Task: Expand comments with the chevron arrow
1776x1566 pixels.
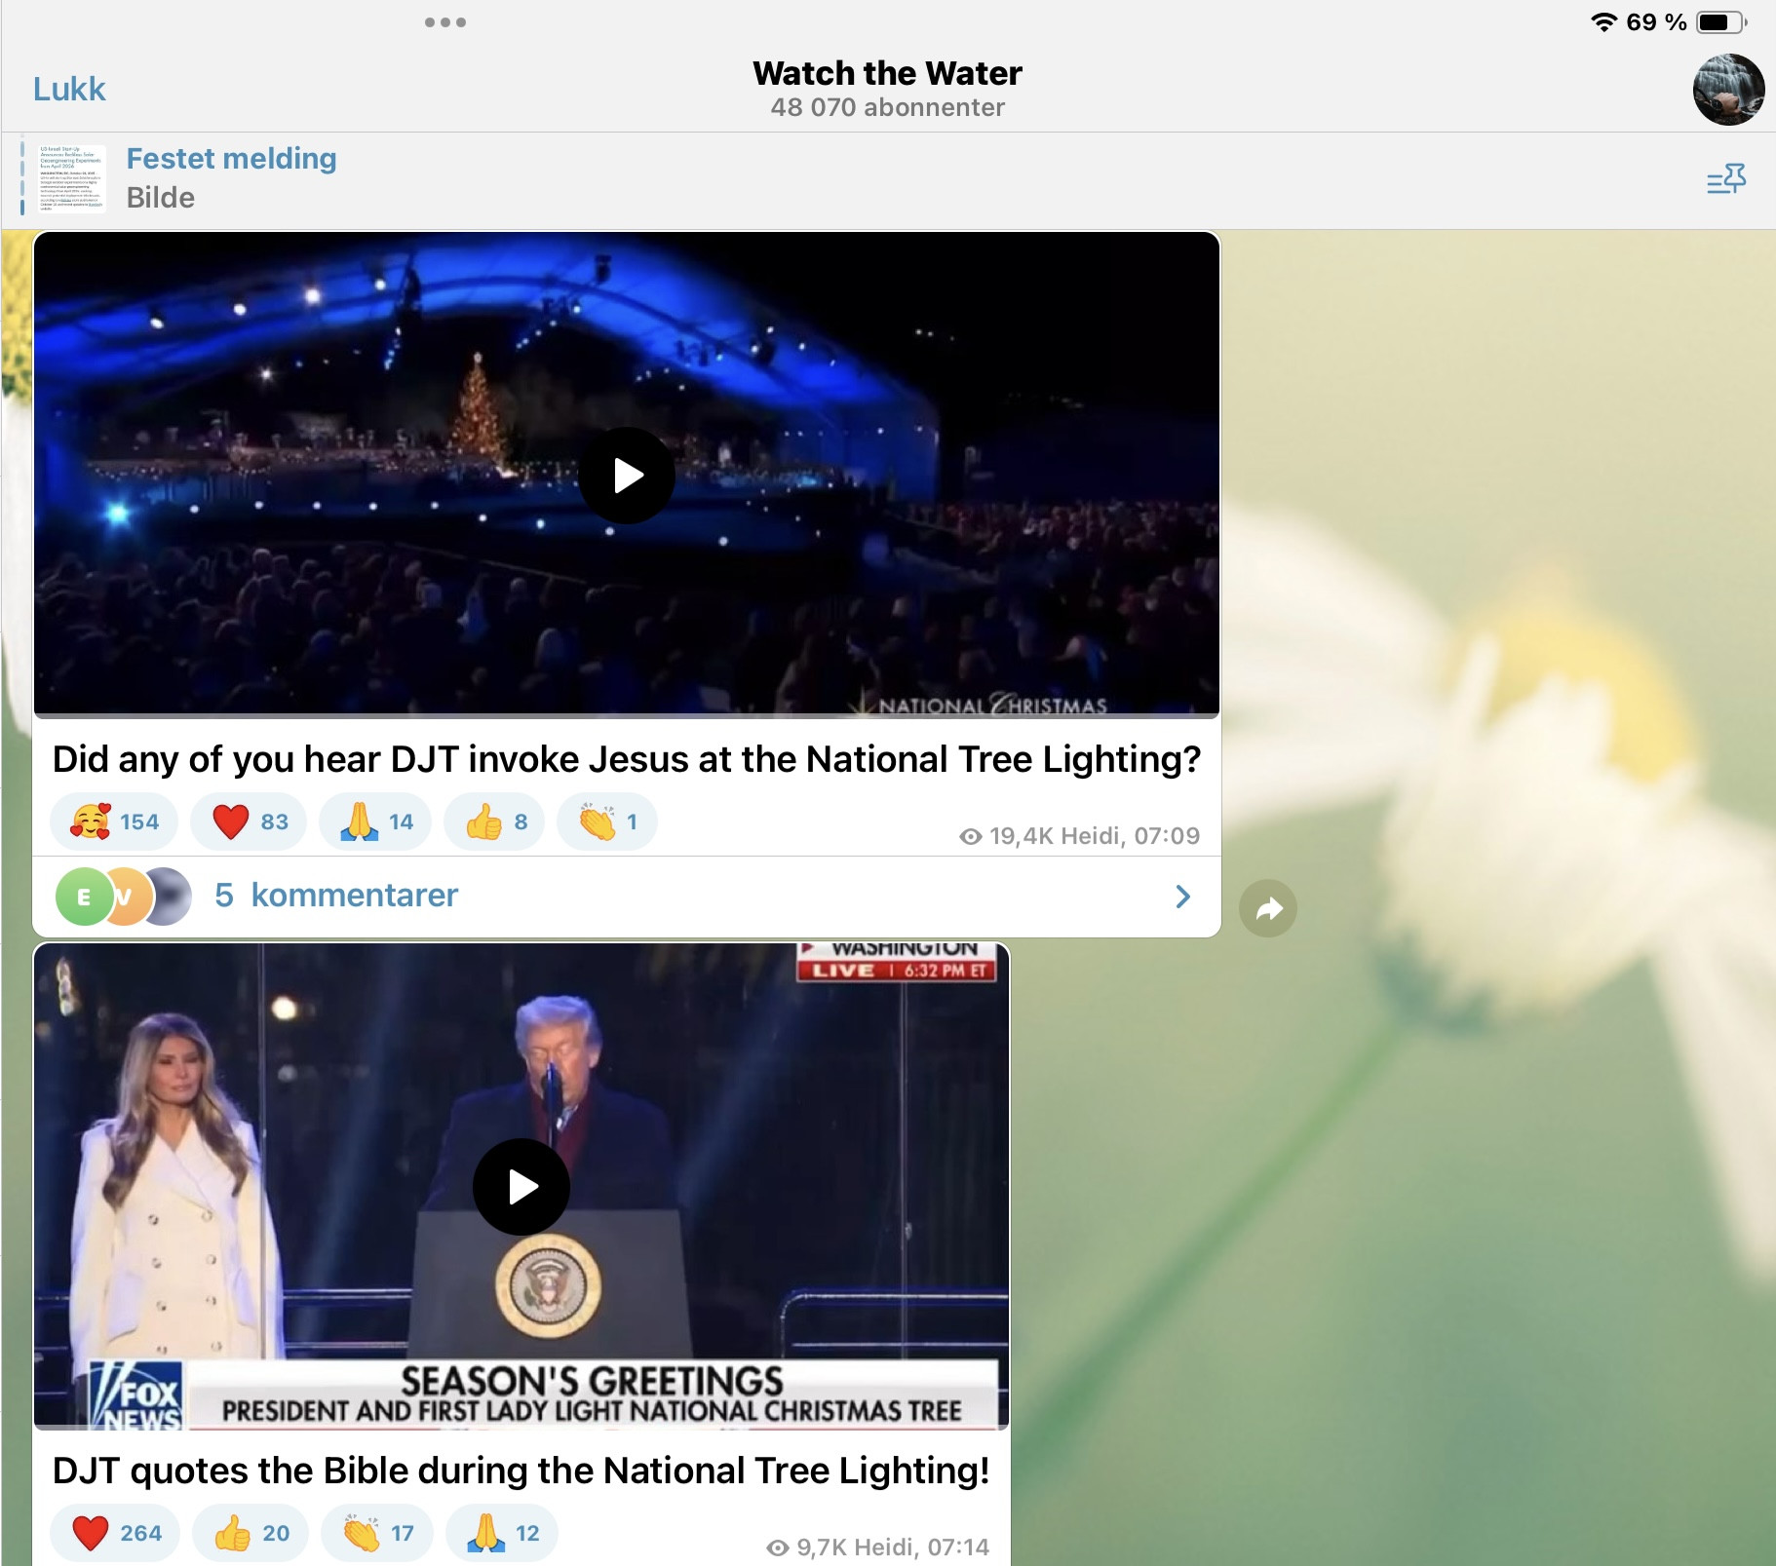Action: click(1182, 897)
